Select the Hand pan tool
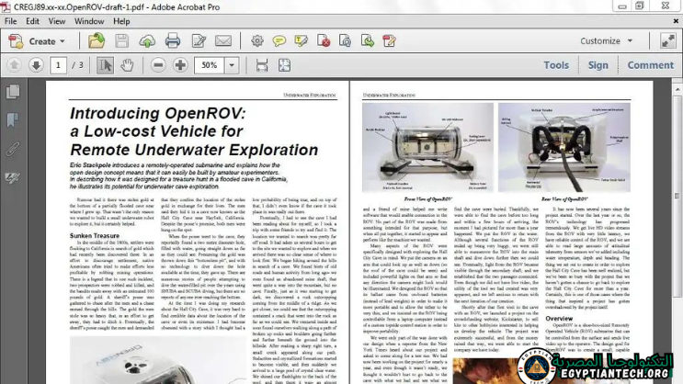The image size is (683, 384). click(128, 65)
